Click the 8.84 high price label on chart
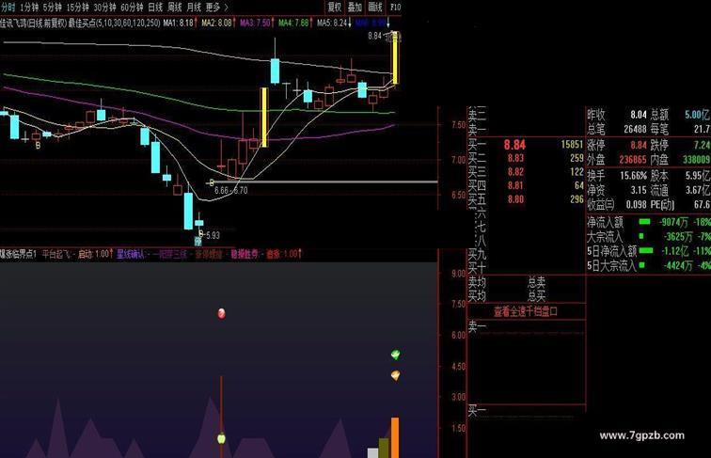711x458 pixels. tap(375, 36)
